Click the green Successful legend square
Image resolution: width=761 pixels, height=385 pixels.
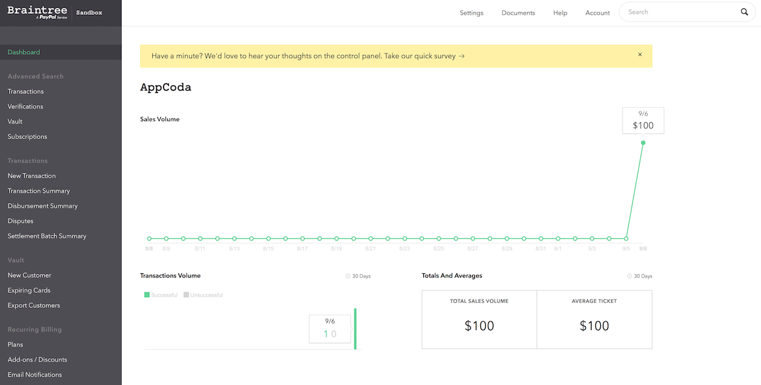[147, 295]
